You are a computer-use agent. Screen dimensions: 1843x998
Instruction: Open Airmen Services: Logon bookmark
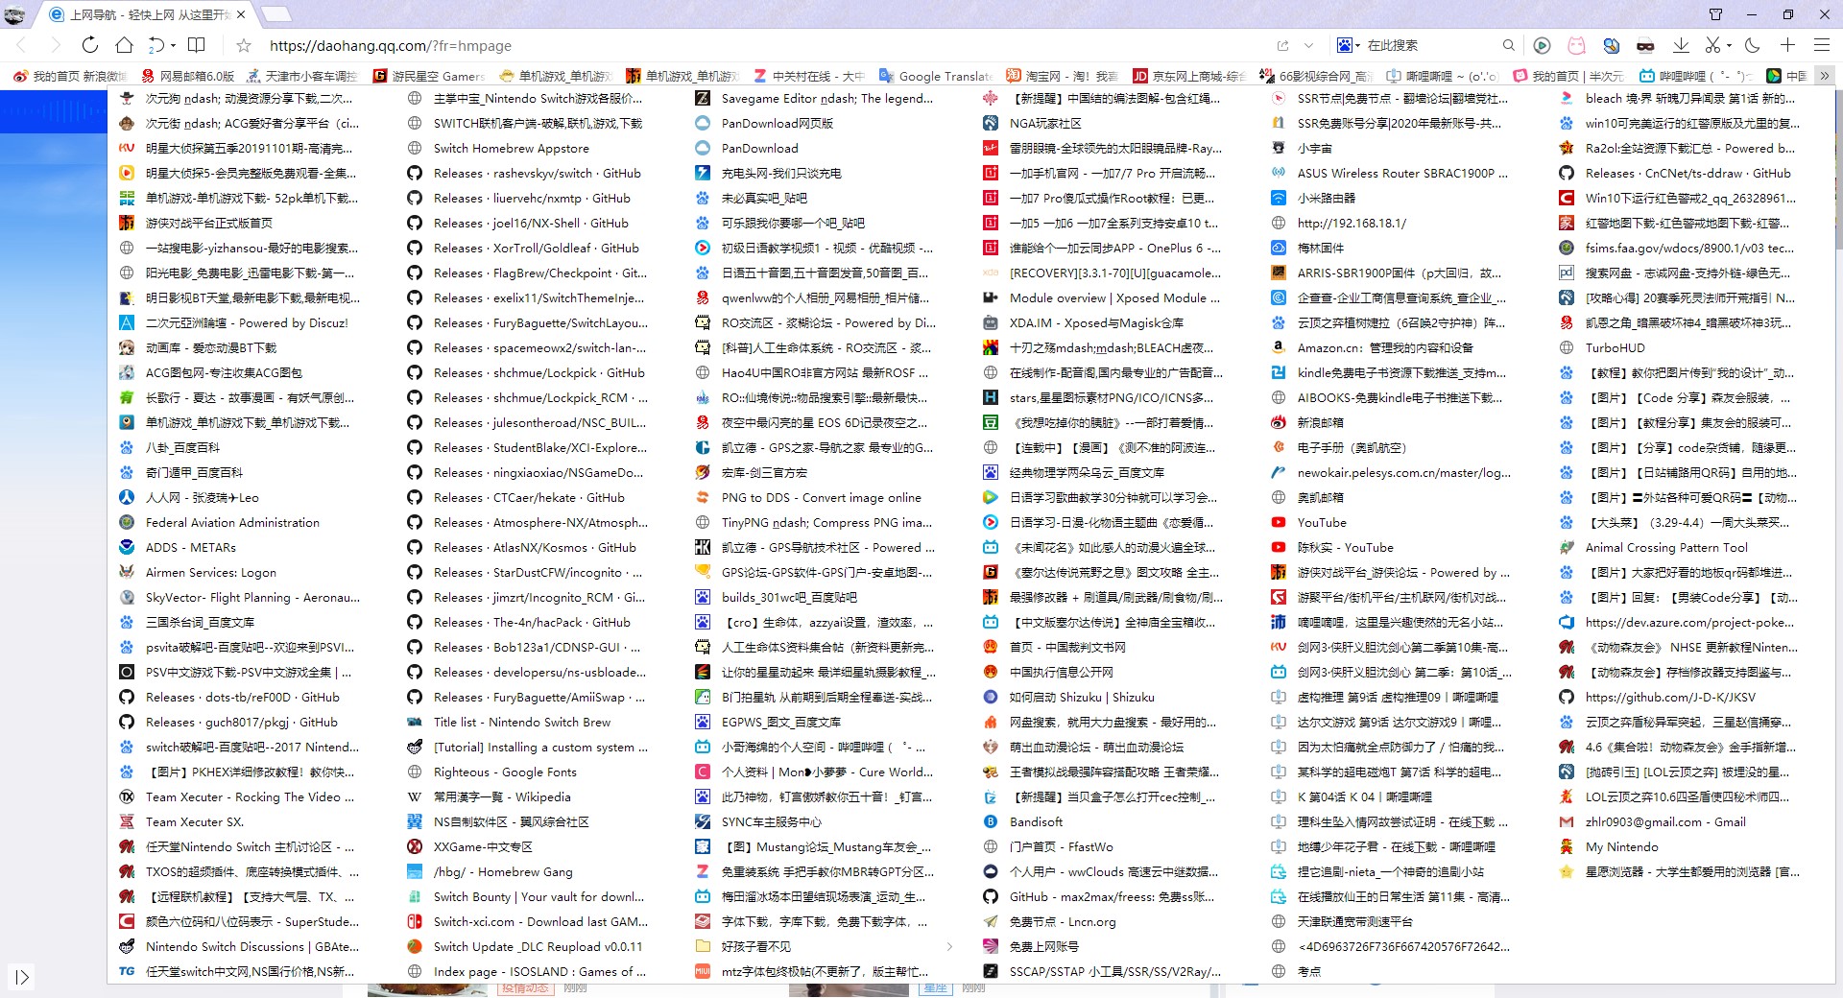click(198, 572)
